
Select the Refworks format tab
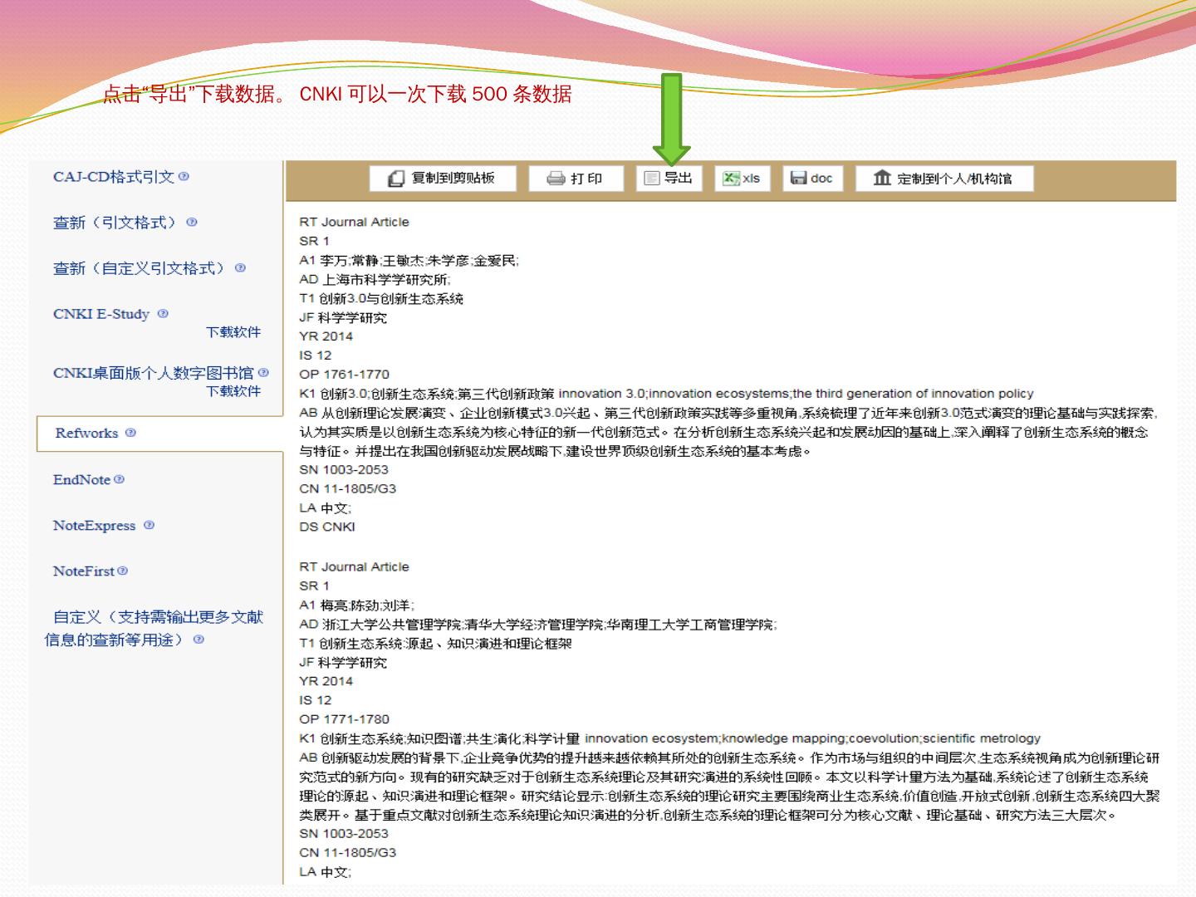click(x=87, y=433)
